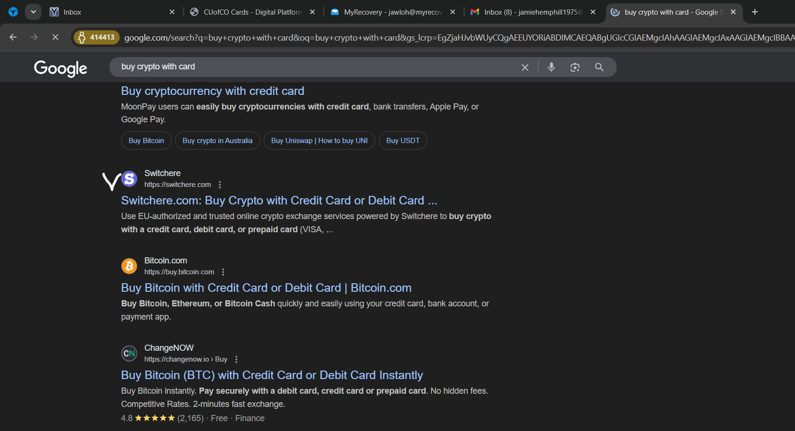
Task: Click the browser back arrow
Action: tap(13, 37)
